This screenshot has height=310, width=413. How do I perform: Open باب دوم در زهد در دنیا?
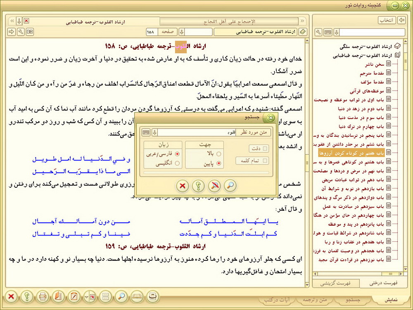coord(361,109)
